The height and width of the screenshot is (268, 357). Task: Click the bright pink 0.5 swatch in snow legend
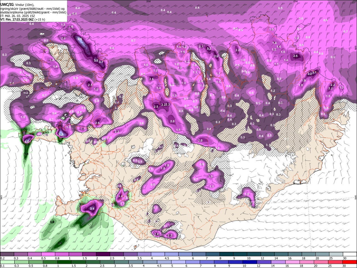click(48, 254)
